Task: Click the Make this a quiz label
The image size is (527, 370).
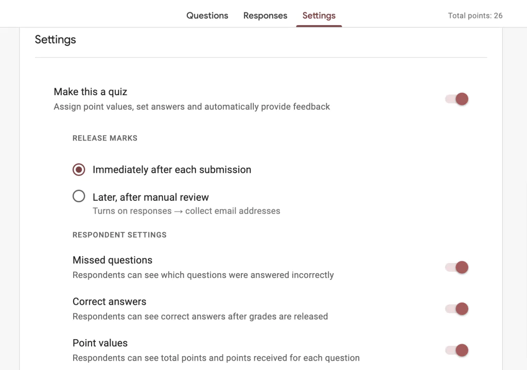Action: [x=90, y=92]
